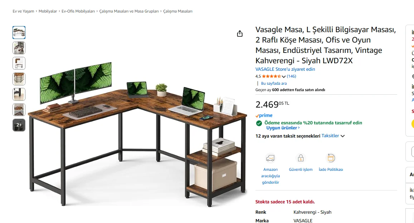Open the 2+ more images thumbnail
Screen dimensions: 414x223
click(x=19, y=125)
